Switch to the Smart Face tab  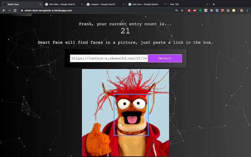[x=22, y=4]
